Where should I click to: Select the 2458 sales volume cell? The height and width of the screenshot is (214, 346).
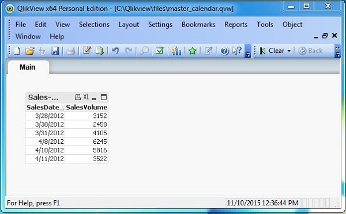coord(86,124)
